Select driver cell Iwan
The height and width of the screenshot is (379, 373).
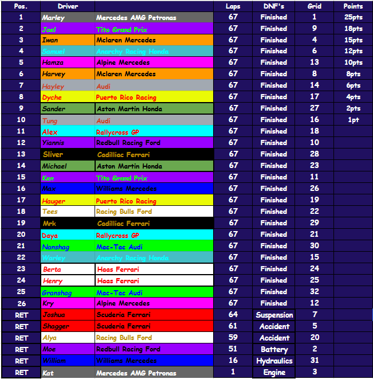pos(68,40)
